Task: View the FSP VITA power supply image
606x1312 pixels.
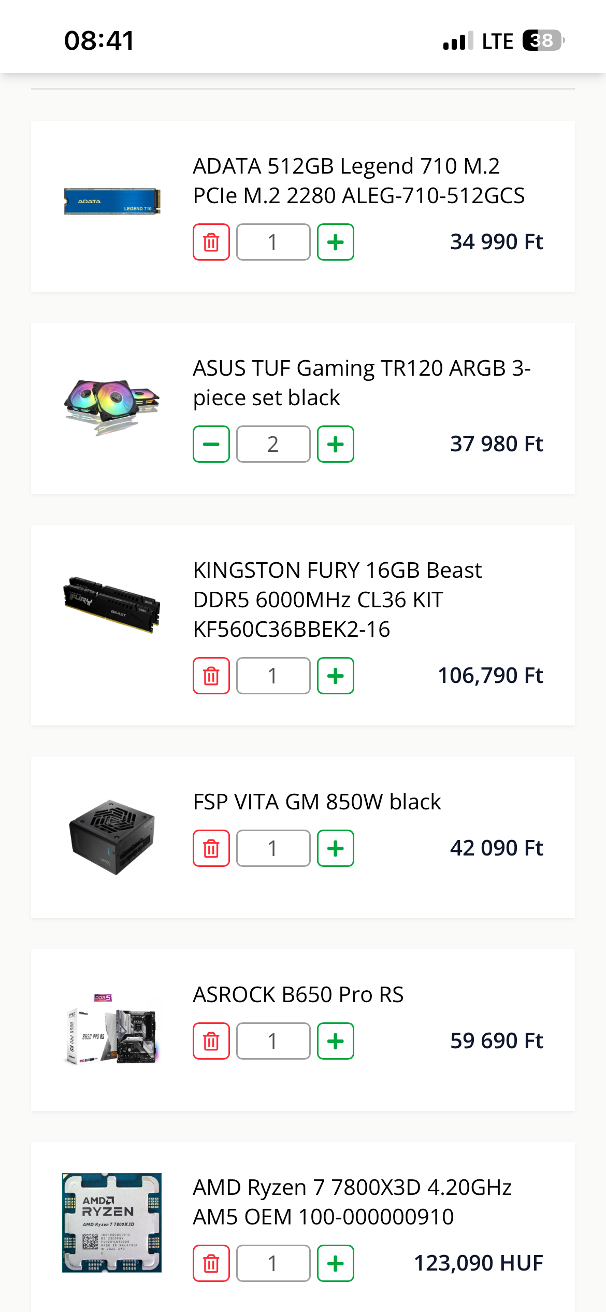Action: pyautogui.click(x=112, y=837)
